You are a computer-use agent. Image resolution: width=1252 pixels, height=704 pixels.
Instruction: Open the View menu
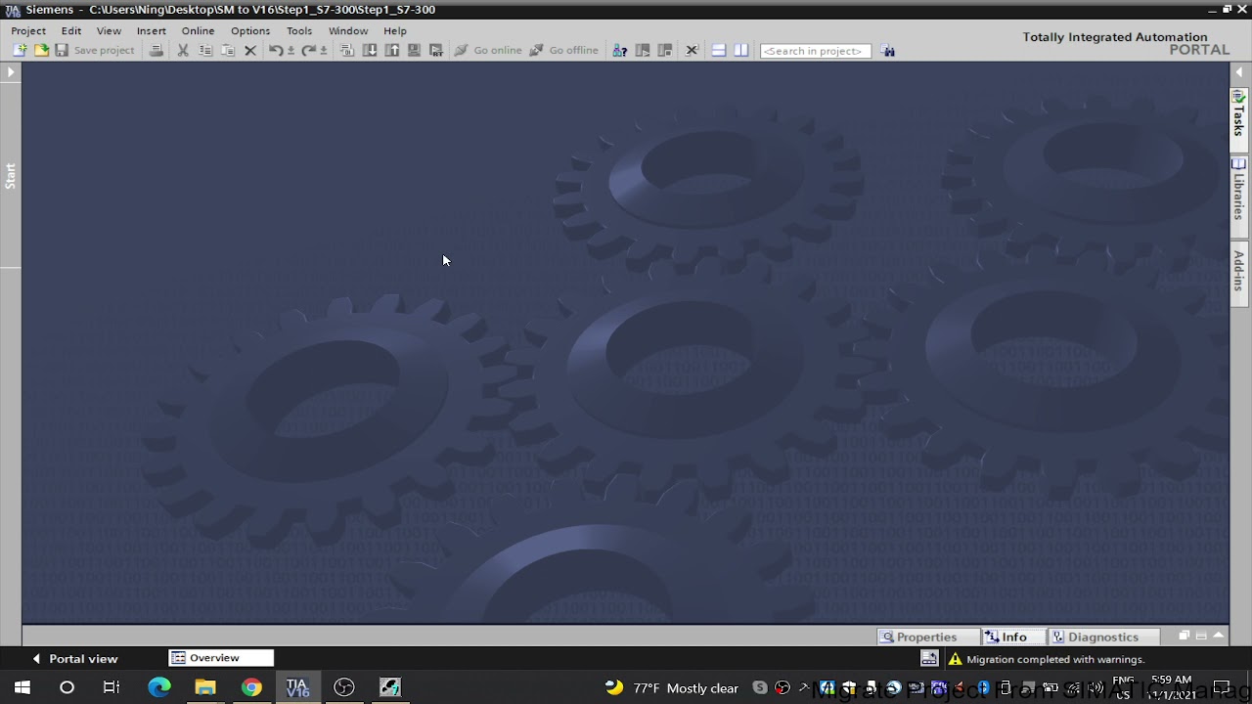109,30
